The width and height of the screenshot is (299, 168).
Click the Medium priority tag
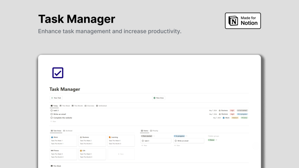pos(235,118)
